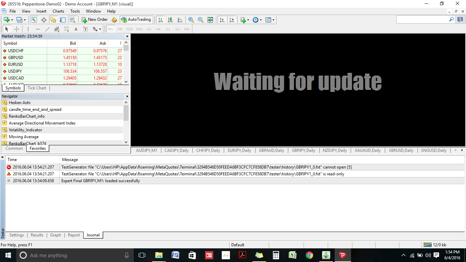The height and width of the screenshot is (262, 466).
Task: Expand the Indicators dropdown arrow
Action: [x=248, y=20]
